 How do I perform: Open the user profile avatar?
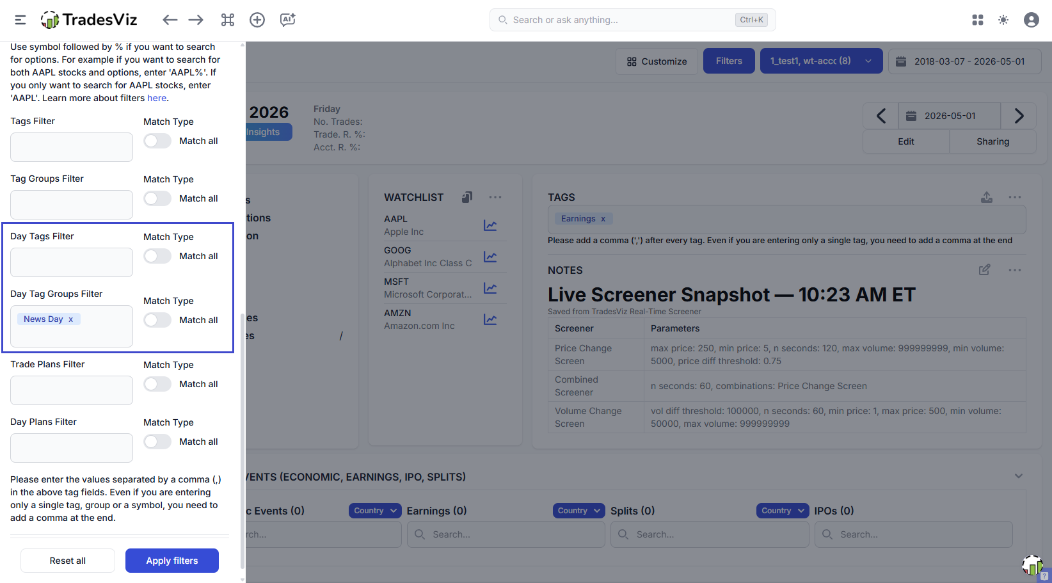click(1032, 20)
